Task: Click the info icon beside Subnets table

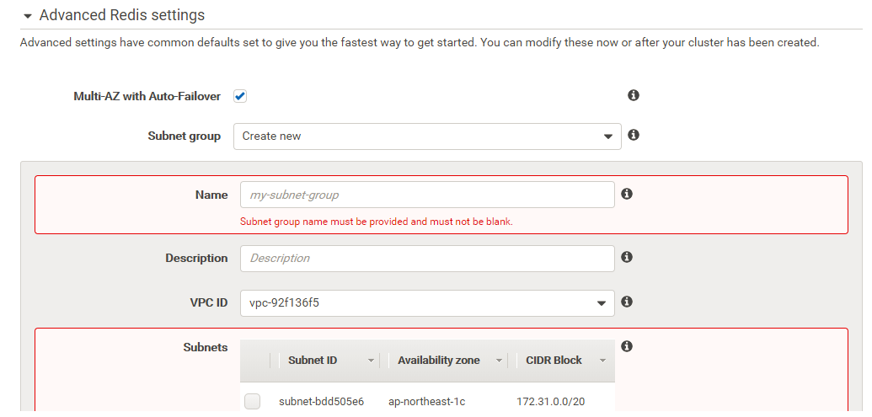Action: pyautogui.click(x=627, y=346)
